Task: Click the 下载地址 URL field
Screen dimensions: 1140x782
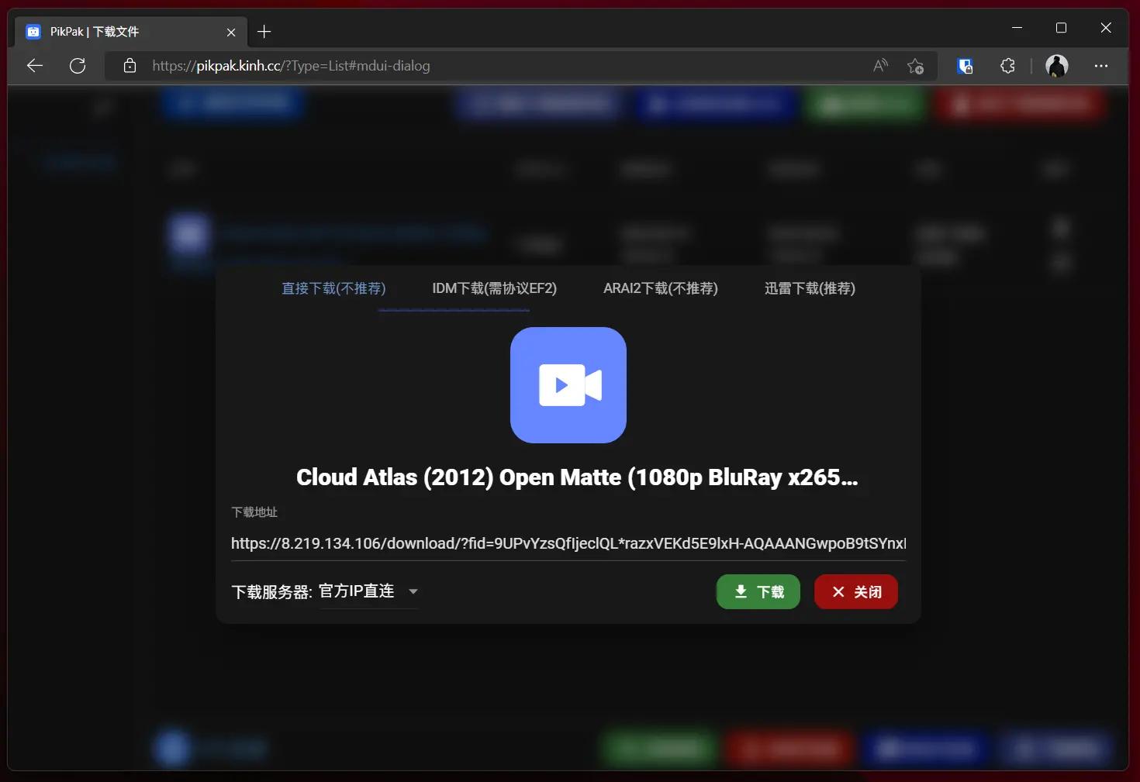Action: click(568, 543)
